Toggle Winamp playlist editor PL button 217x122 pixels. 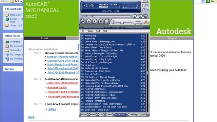click(x=140, y=16)
